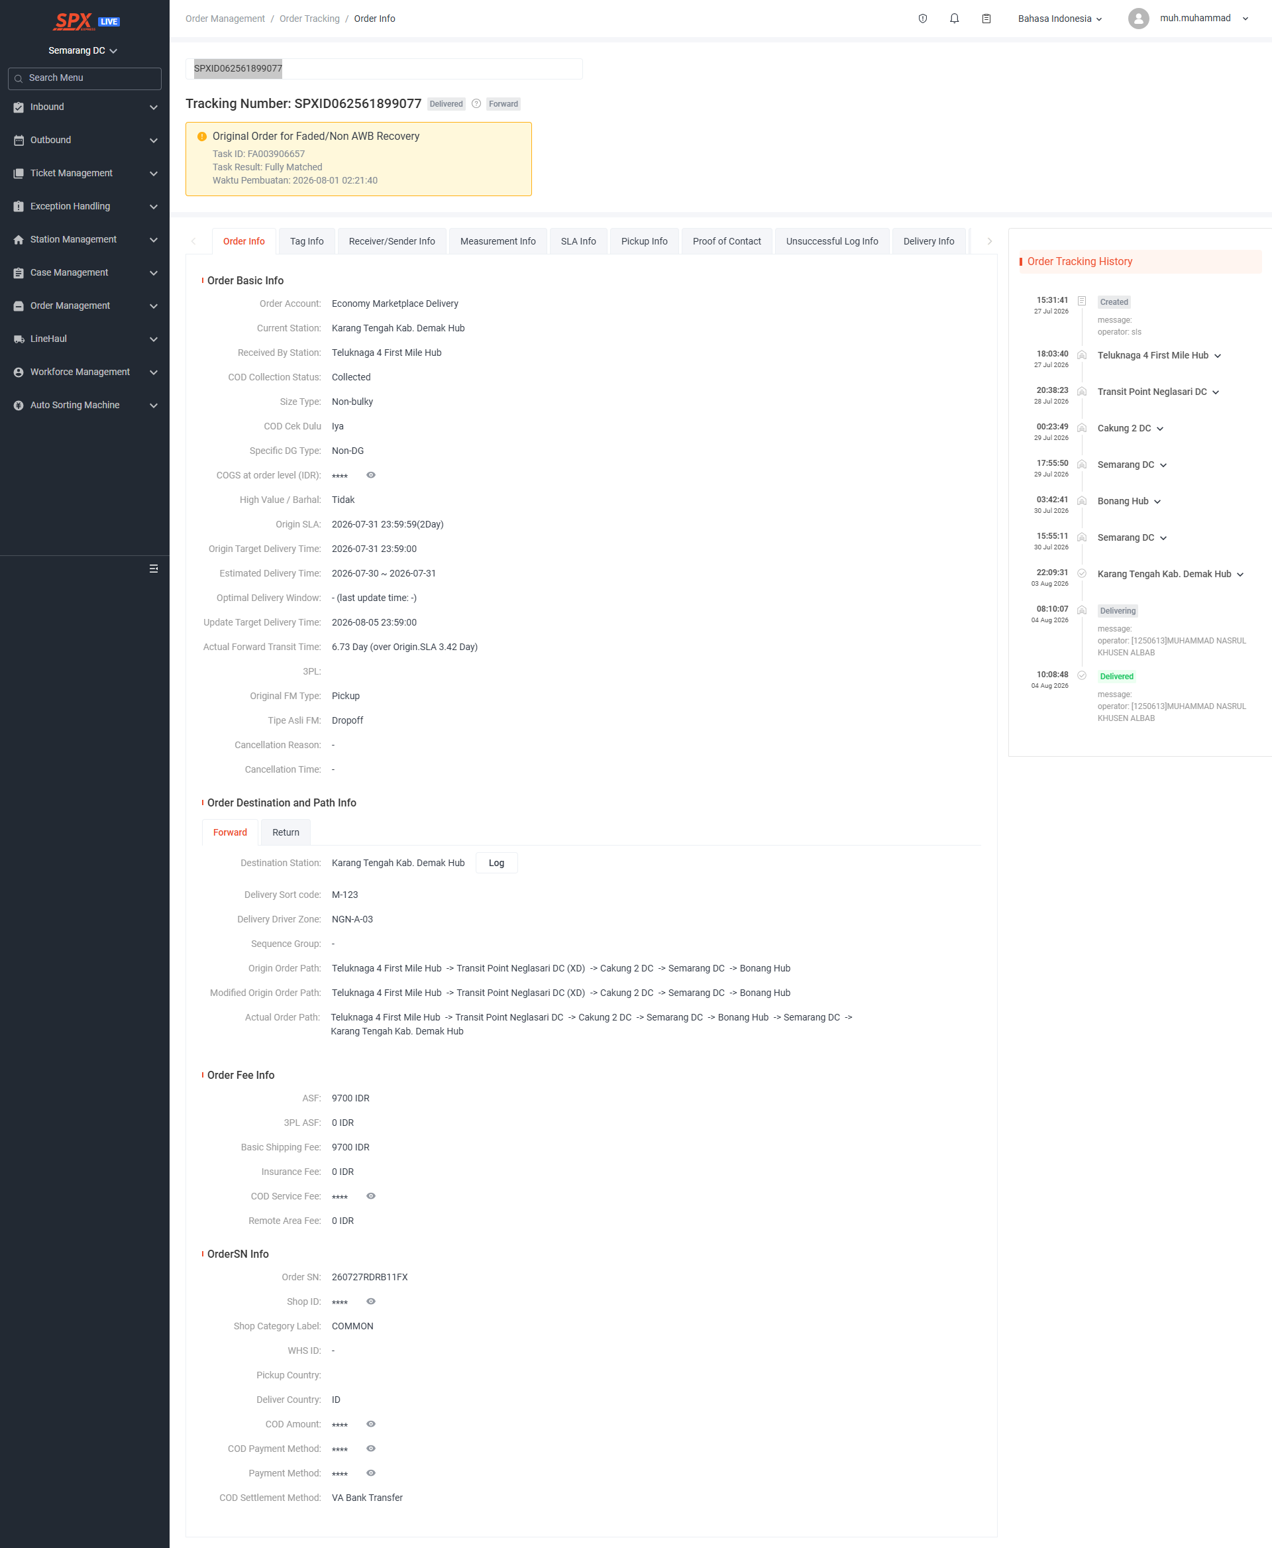Open the Delivery Info tab
1272x1548 pixels.
pyautogui.click(x=928, y=241)
